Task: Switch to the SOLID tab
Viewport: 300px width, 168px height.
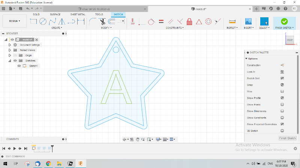Action: point(36,15)
